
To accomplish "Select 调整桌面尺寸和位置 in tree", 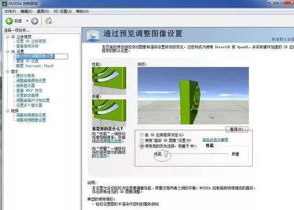I will tap(33, 100).
